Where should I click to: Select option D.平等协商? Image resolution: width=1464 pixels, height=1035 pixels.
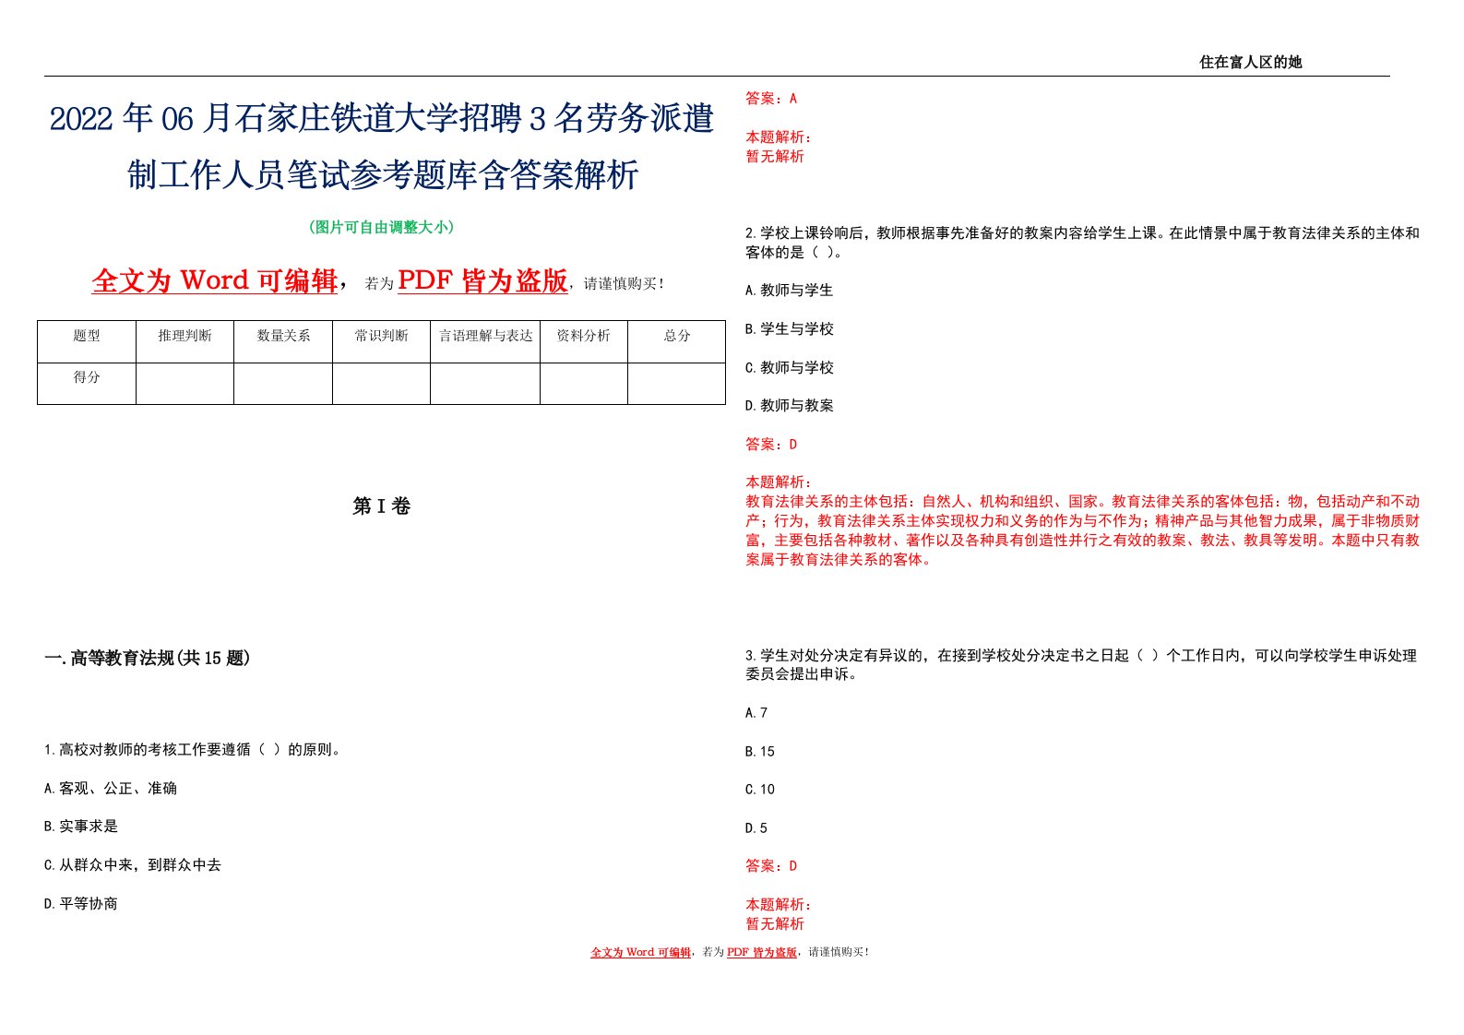pyautogui.click(x=81, y=904)
